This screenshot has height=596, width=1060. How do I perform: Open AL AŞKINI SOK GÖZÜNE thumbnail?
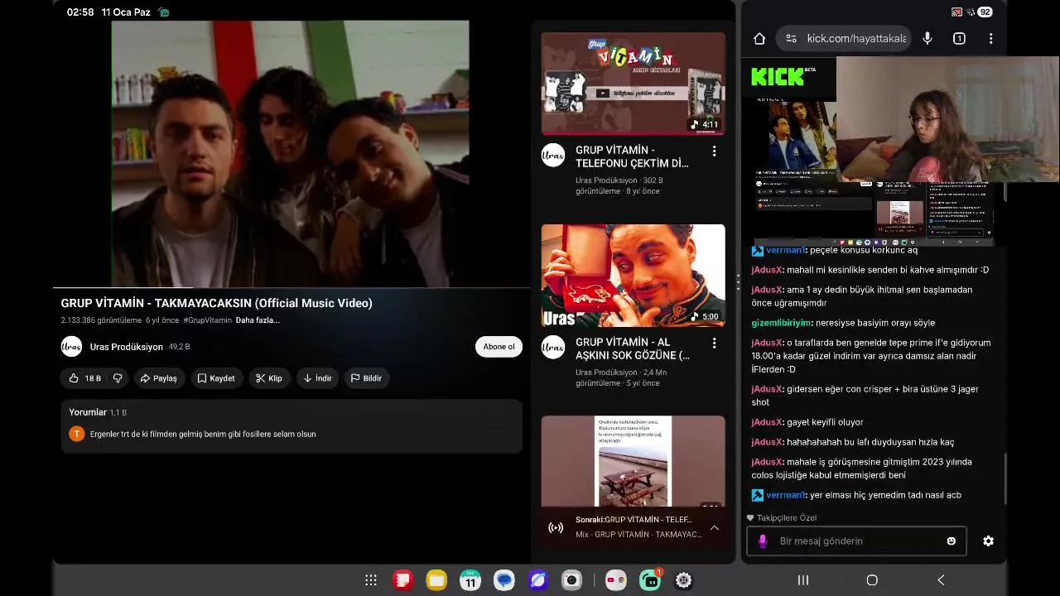pyautogui.click(x=634, y=276)
